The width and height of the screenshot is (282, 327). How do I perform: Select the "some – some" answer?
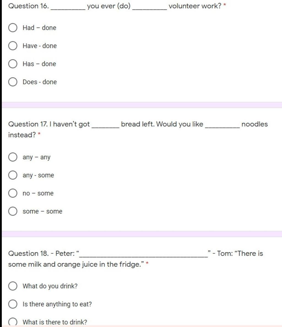click(x=13, y=211)
